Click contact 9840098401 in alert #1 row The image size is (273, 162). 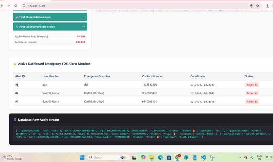tap(149, 102)
